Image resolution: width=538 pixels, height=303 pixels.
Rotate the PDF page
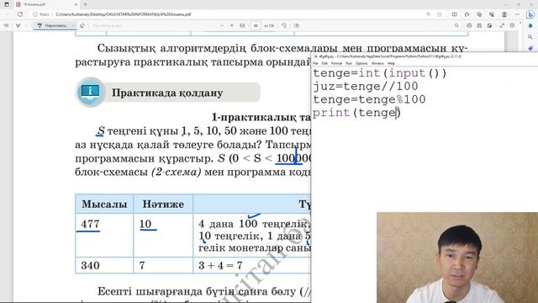coord(284,26)
